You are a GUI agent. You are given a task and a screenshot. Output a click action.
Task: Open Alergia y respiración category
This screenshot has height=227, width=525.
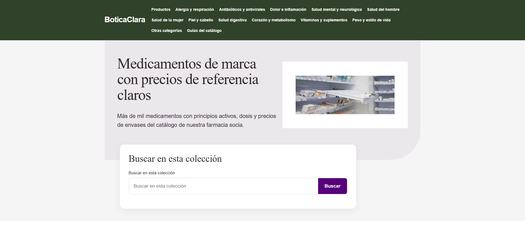(x=195, y=9)
